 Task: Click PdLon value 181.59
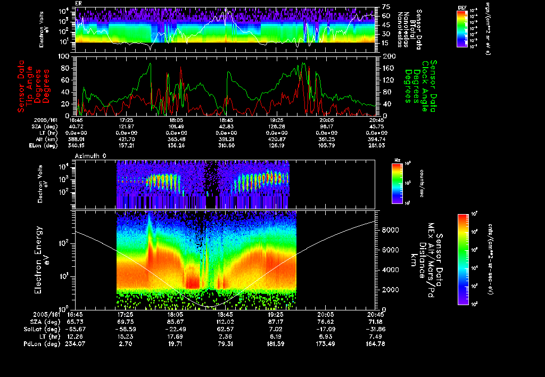(275, 344)
